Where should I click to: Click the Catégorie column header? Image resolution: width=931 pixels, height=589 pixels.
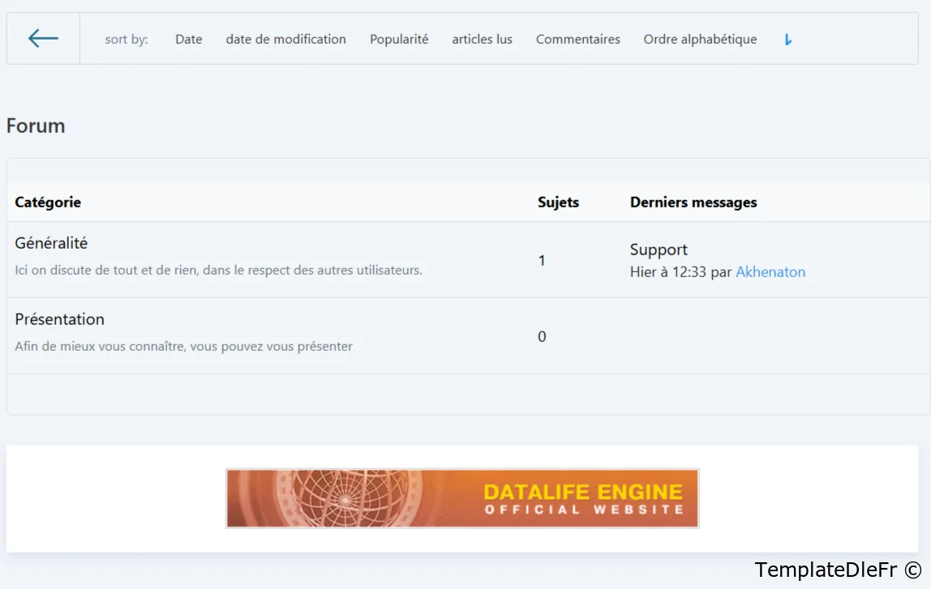(x=48, y=203)
